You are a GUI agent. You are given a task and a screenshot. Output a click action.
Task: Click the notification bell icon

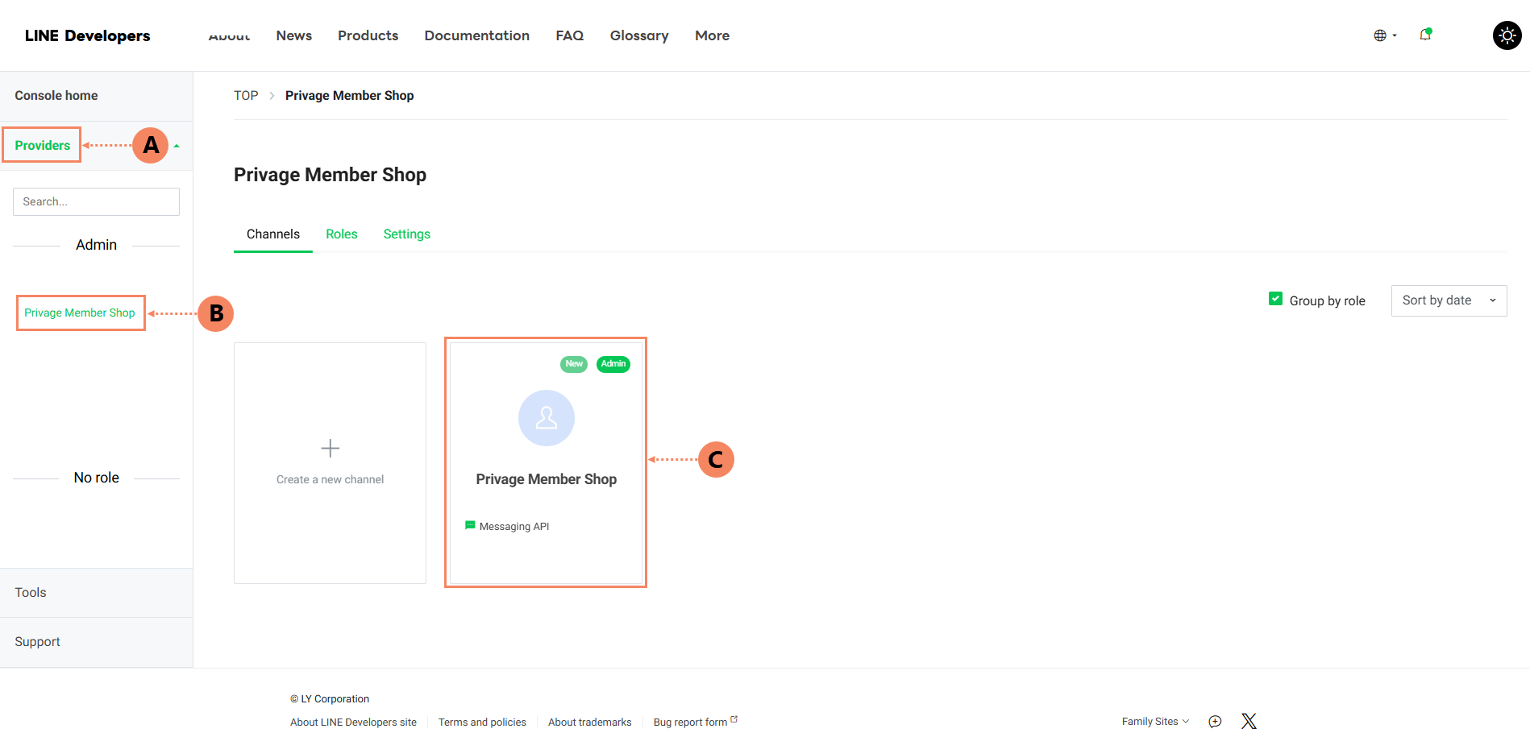pyautogui.click(x=1425, y=35)
